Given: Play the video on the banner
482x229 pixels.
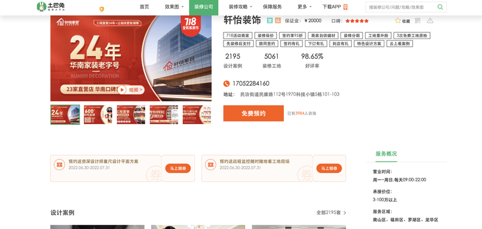Looking at the screenshot, I should click(x=122, y=90).
